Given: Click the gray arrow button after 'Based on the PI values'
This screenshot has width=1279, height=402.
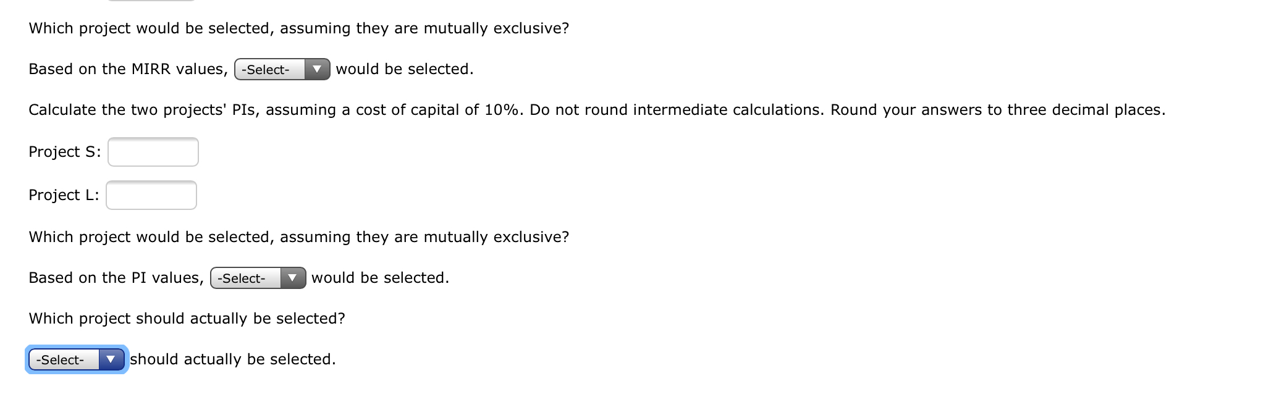Looking at the screenshot, I should [292, 278].
